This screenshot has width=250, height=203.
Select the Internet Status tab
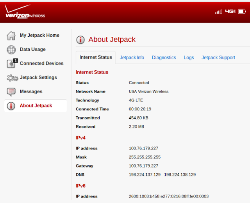pos(96,57)
